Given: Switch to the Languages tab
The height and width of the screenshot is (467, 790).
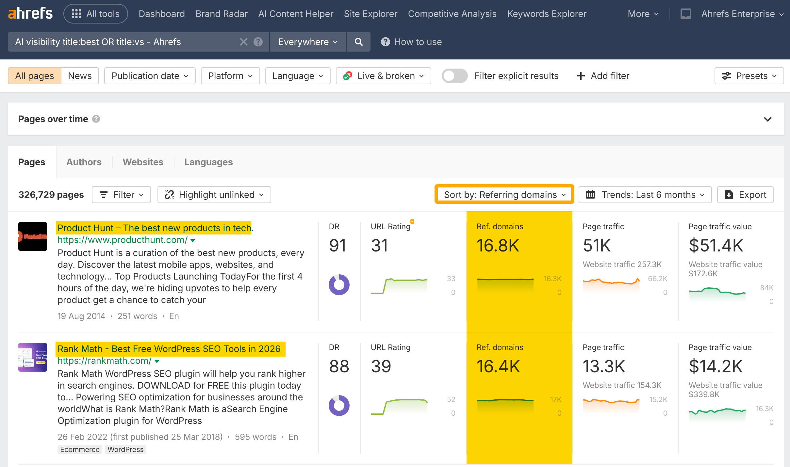Looking at the screenshot, I should click(208, 162).
